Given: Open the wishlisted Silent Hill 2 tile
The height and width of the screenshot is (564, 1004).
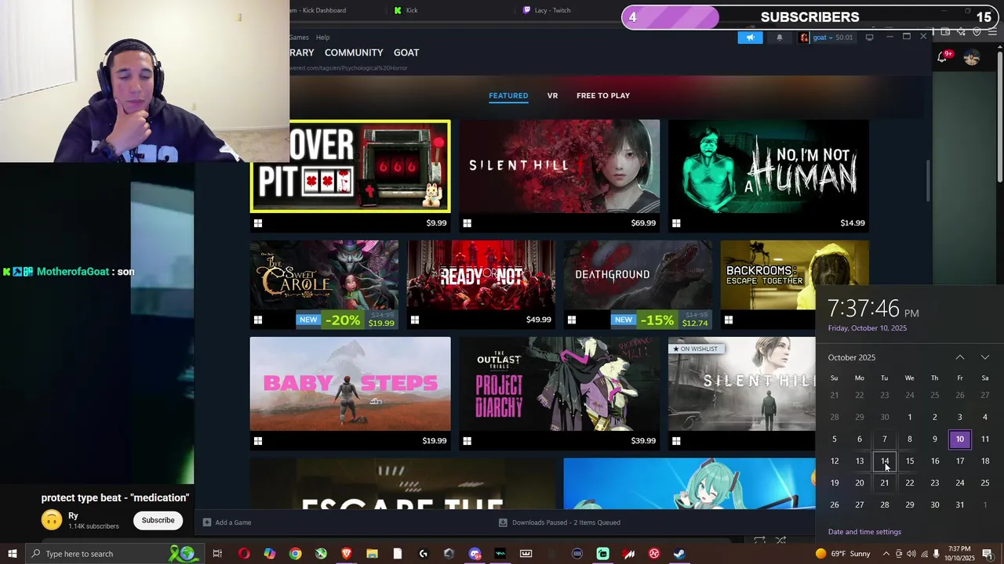Looking at the screenshot, I should [742, 393].
